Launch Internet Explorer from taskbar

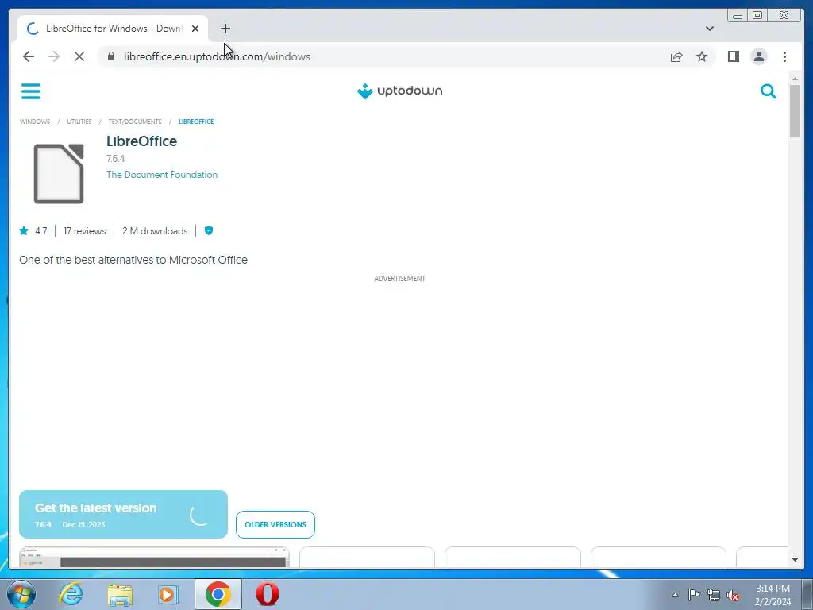click(71, 594)
